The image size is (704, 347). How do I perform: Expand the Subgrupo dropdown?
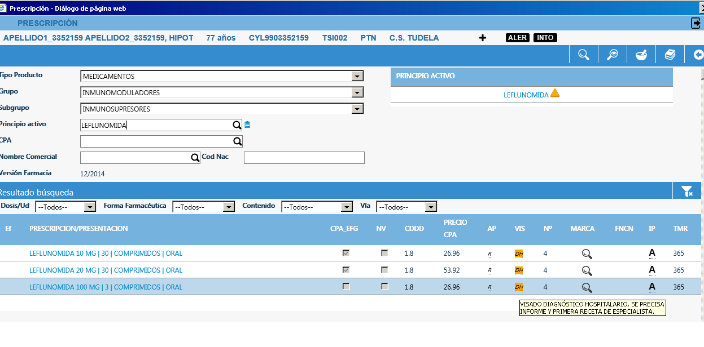357,109
